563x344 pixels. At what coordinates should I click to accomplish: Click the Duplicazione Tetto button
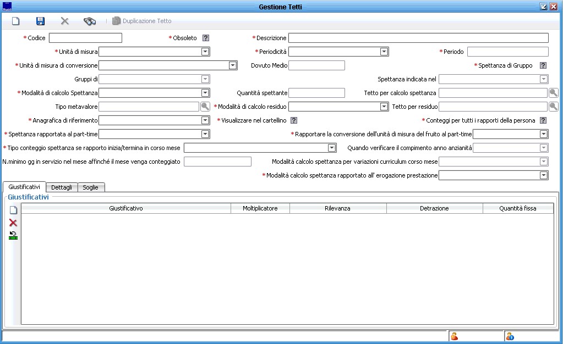pyautogui.click(x=142, y=21)
